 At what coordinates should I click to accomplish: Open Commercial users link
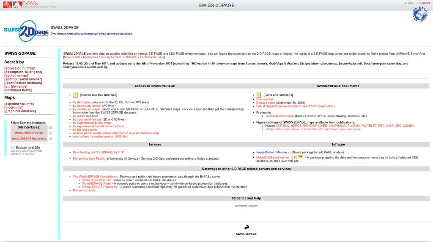152,57
